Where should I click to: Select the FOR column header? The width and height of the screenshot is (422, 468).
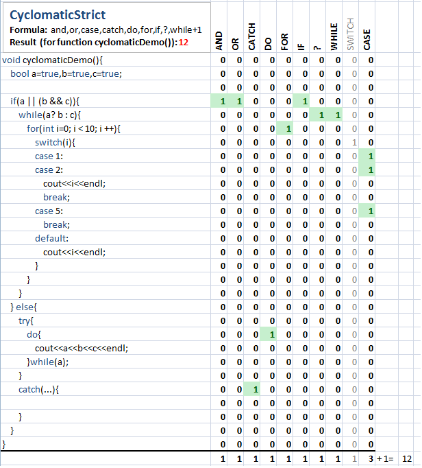pyautogui.click(x=284, y=42)
